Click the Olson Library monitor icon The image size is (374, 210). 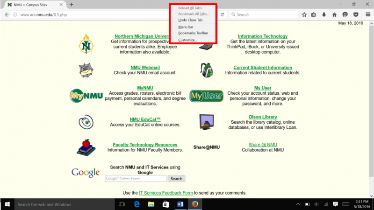click(207, 122)
